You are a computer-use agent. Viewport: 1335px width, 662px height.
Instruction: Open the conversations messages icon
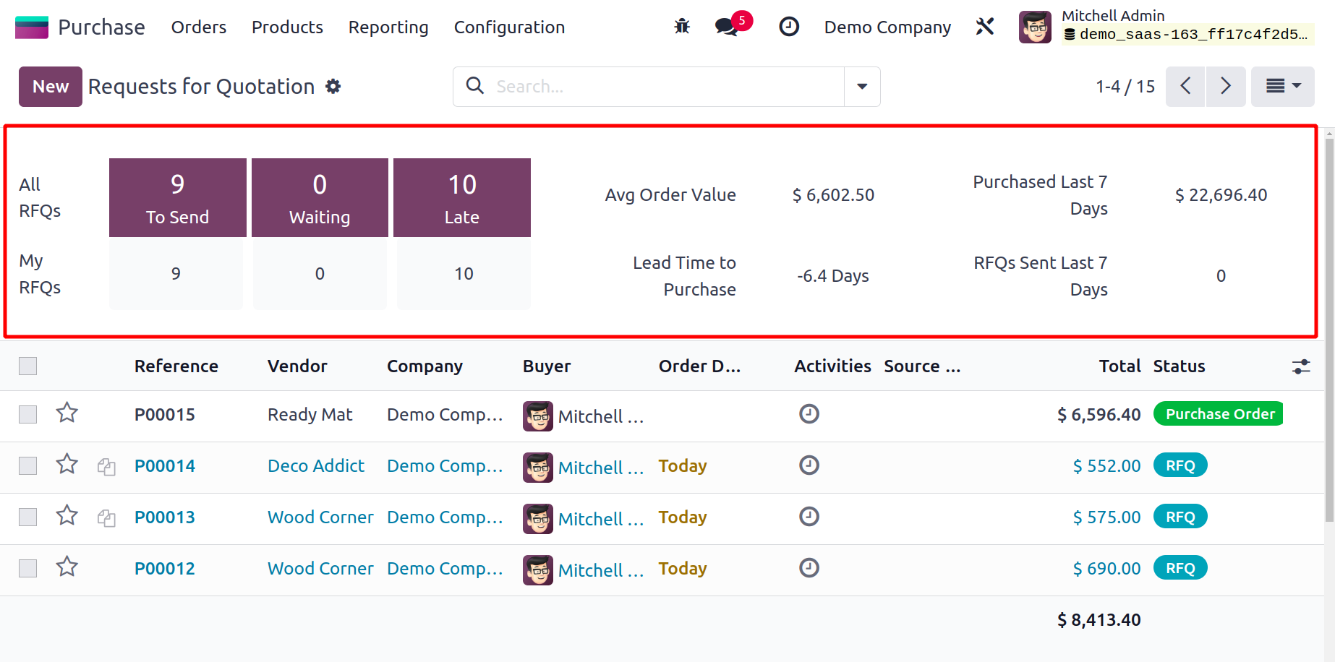[x=727, y=27]
